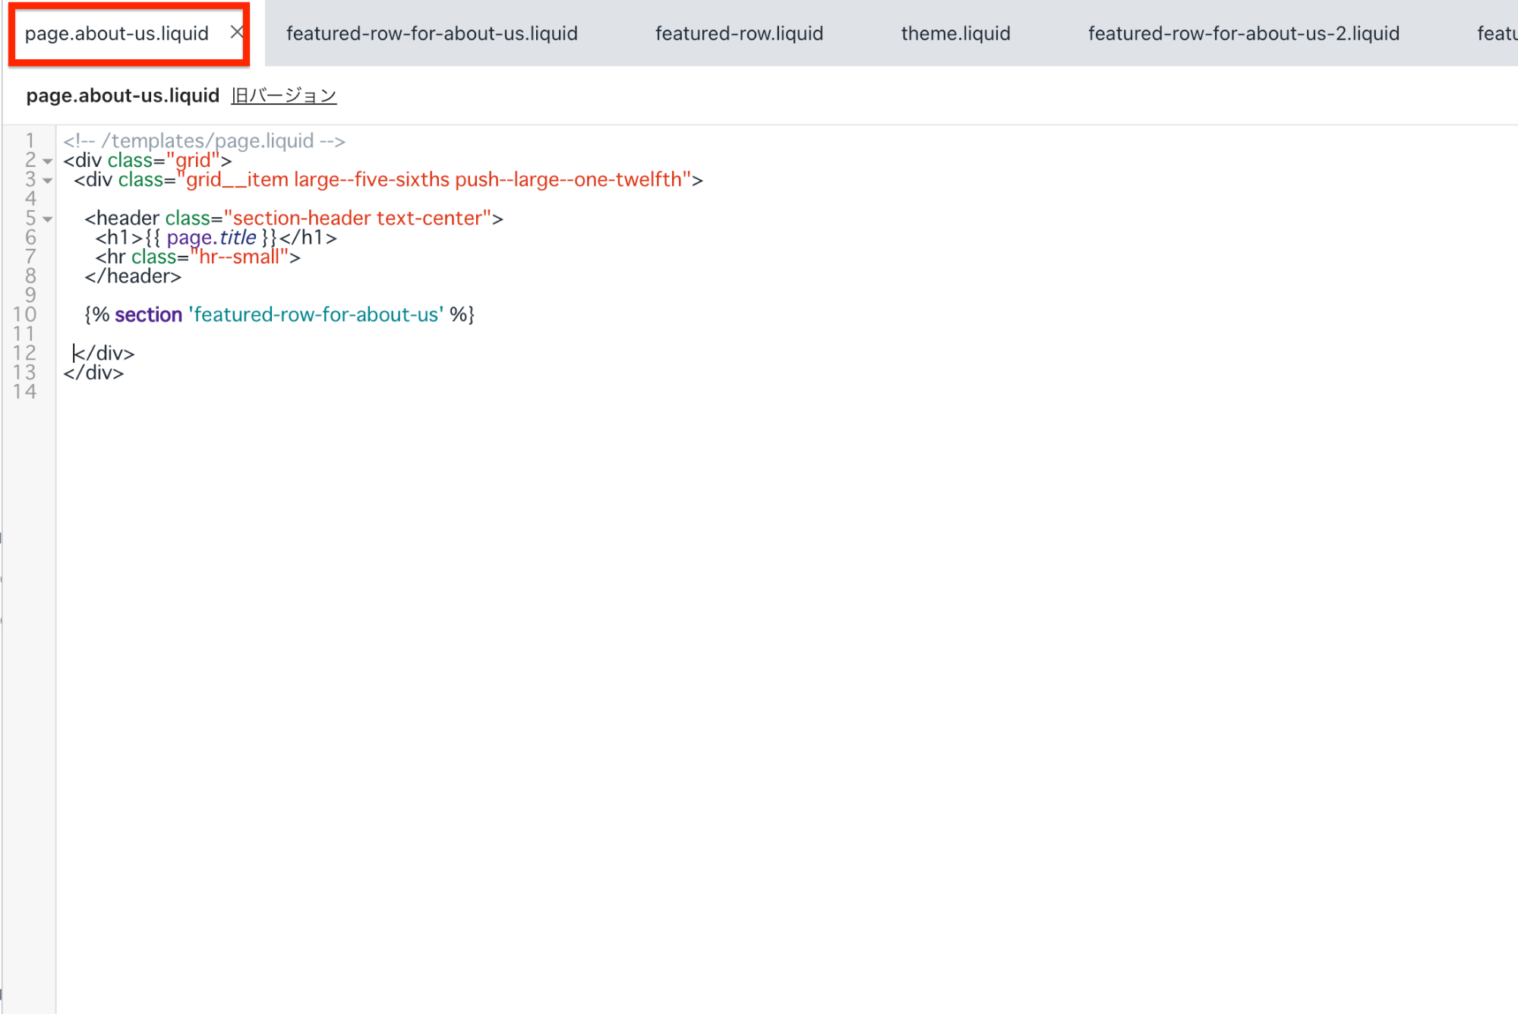Click the page.about-us.liquid file heading

point(122,96)
